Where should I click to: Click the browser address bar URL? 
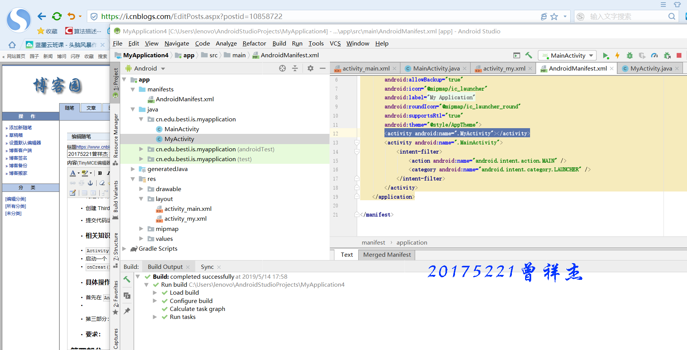[x=191, y=16]
